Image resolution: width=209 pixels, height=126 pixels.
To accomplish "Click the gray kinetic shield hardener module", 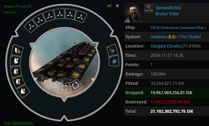I will 18,81.
